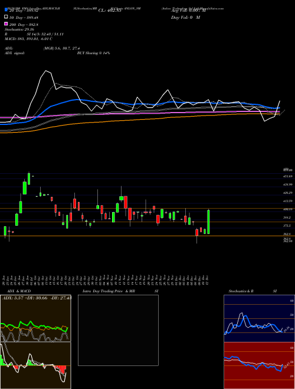
Task: Click the magenta 200 Day EMA legend swatch
Action: click(6, 24)
